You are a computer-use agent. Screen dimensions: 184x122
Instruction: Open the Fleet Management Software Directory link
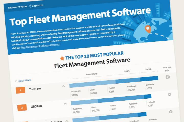(x=40, y=46)
